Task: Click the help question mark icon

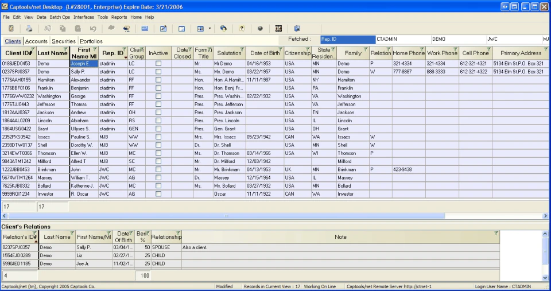Action: (x=242, y=29)
